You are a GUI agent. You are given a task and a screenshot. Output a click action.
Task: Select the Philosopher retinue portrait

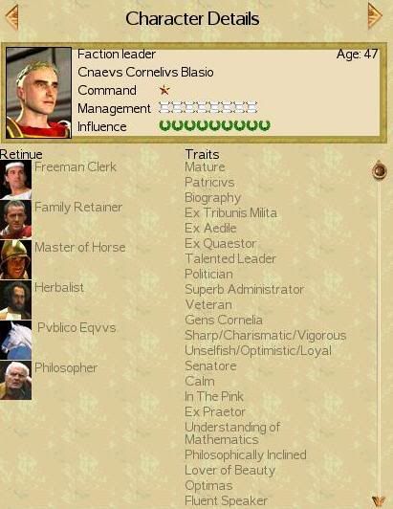point(15,380)
